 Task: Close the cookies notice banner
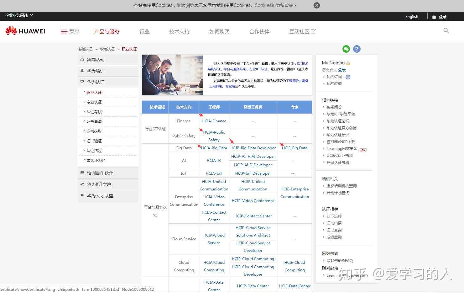317,5
